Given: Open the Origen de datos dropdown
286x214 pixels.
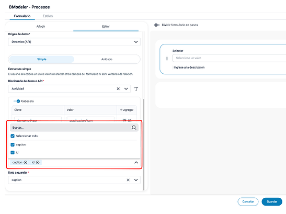Looking at the screenshot, I should tap(74, 42).
